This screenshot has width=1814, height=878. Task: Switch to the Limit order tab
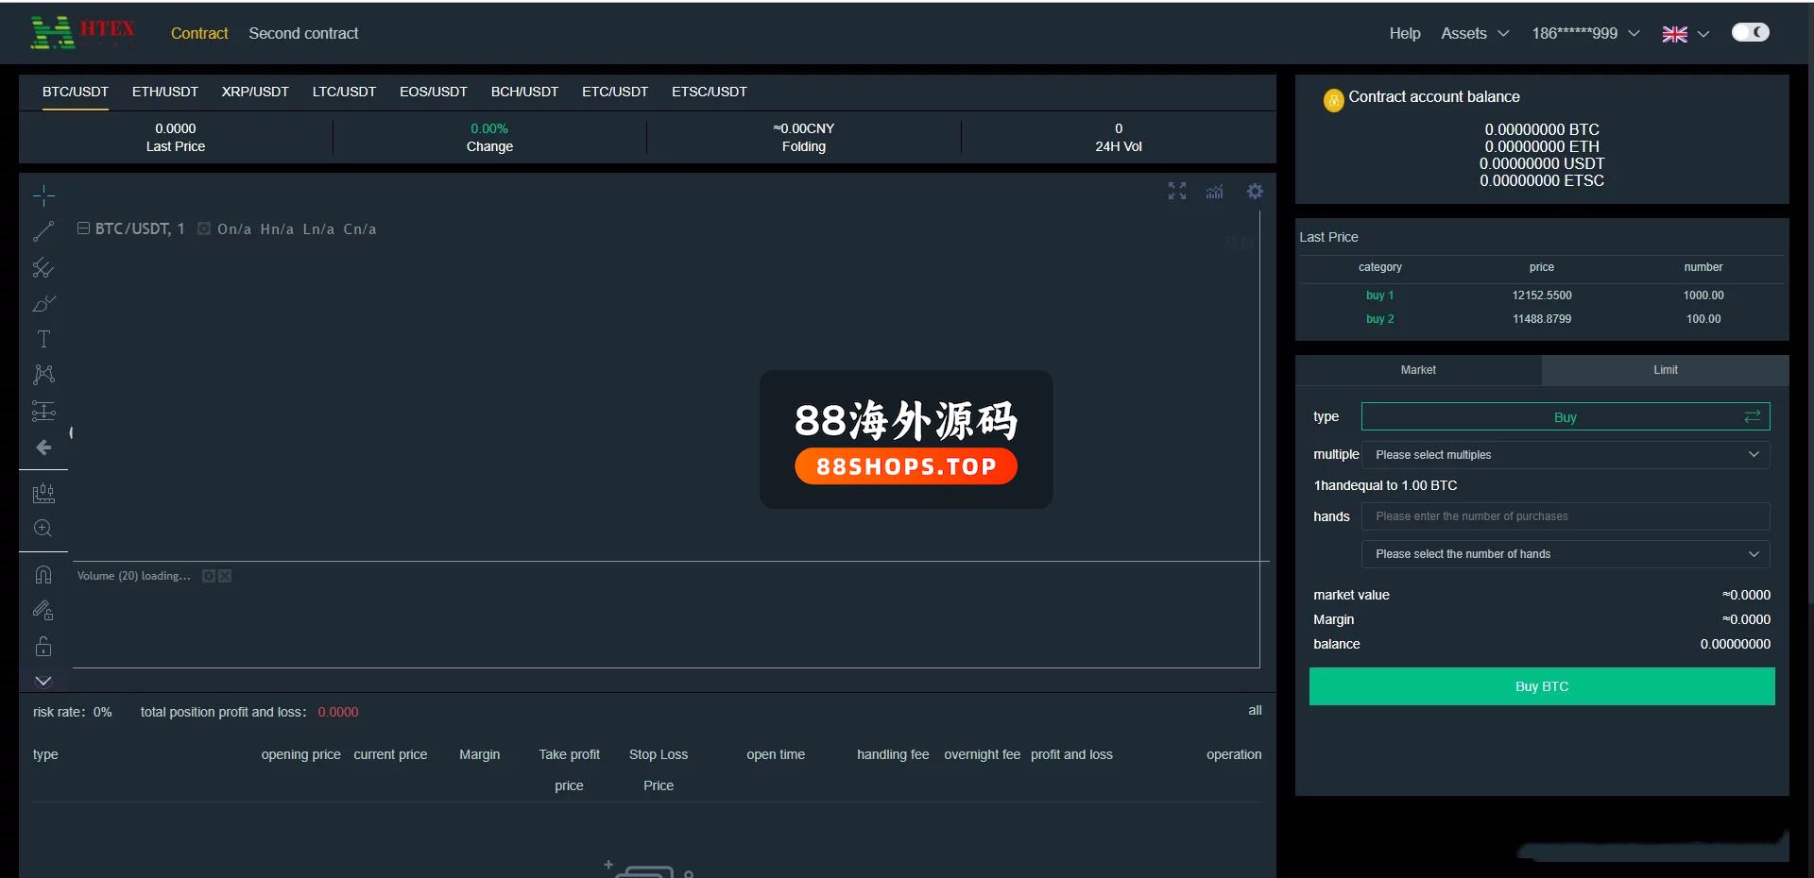1665,370
